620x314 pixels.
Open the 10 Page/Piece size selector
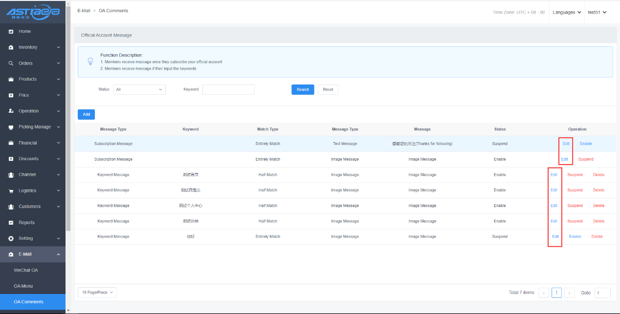click(x=97, y=293)
